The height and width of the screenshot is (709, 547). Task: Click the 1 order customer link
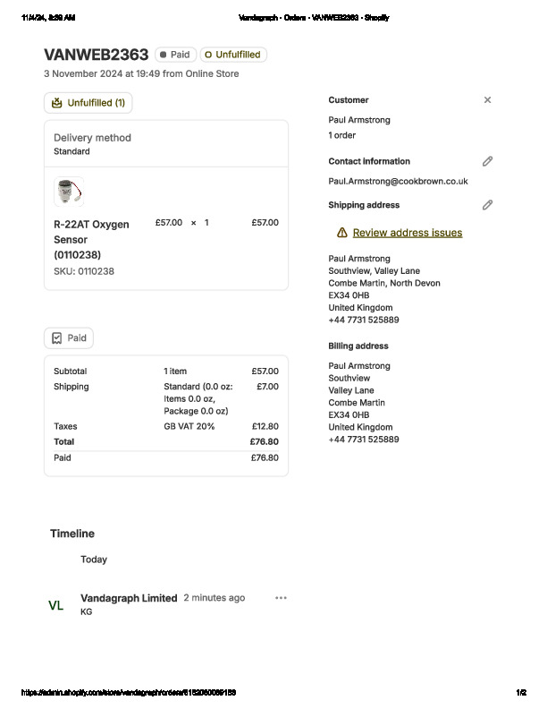pos(342,135)
